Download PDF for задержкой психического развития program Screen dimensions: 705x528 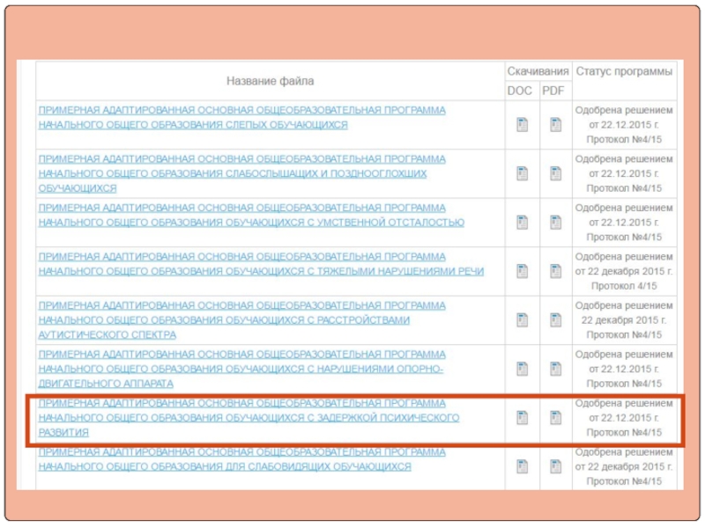[555, 418]
